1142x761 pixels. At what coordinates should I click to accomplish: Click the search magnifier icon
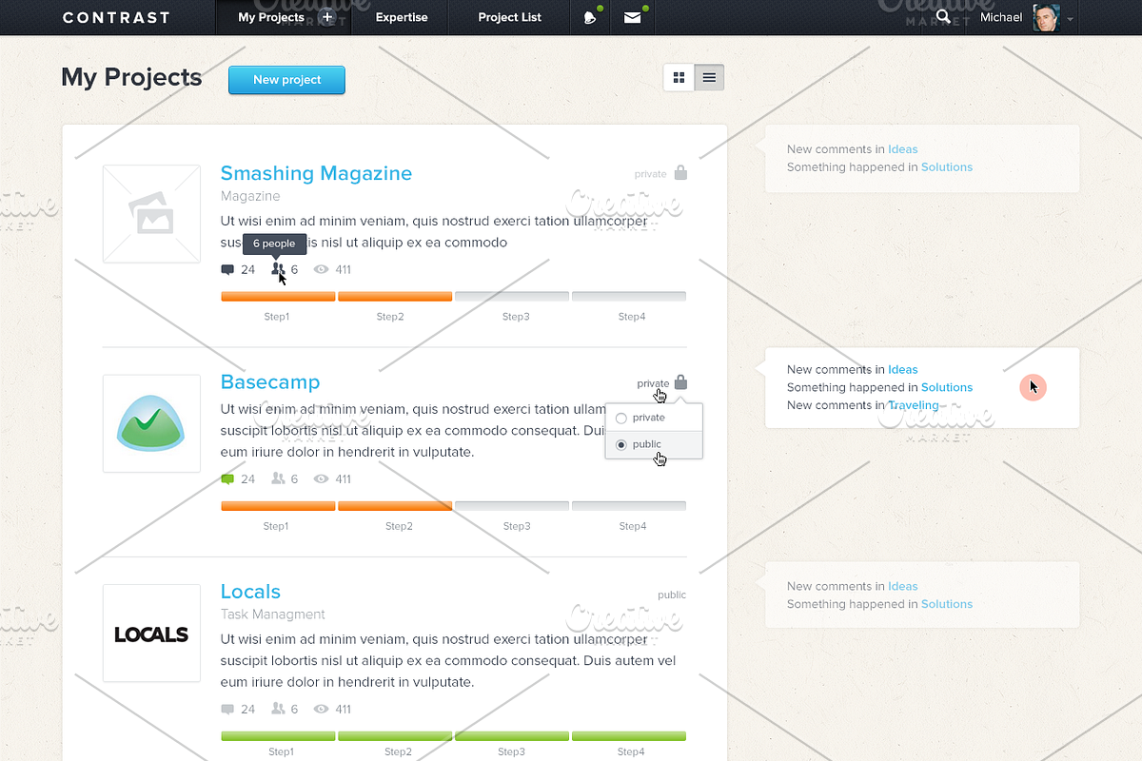tap(943, 16)
